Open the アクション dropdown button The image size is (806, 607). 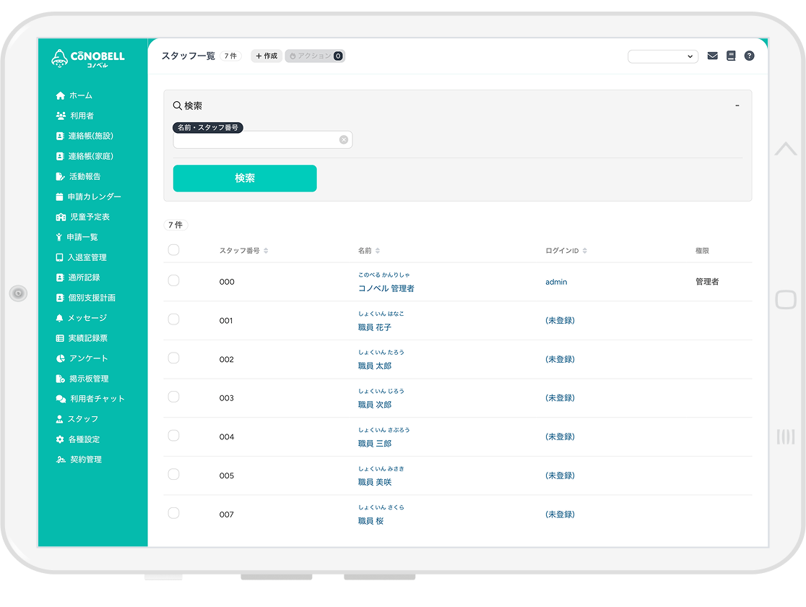[315, 56]
